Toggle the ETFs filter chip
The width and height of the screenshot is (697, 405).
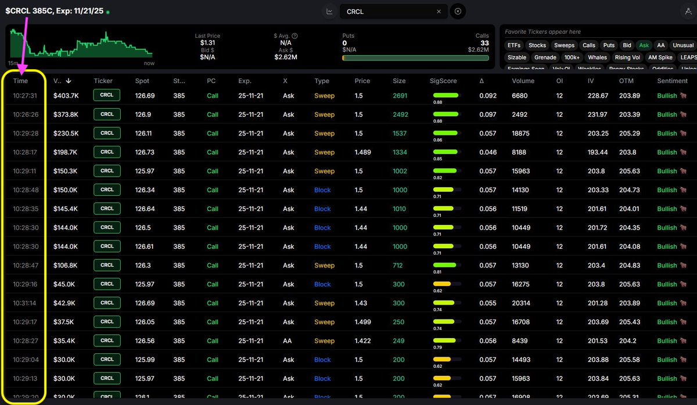513,45
